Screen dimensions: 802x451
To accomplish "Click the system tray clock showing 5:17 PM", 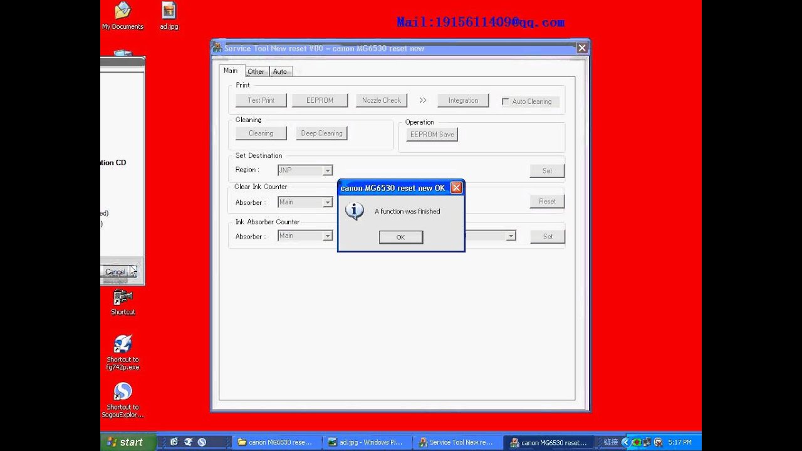I will pyautogui.click(x=680, y=442).
